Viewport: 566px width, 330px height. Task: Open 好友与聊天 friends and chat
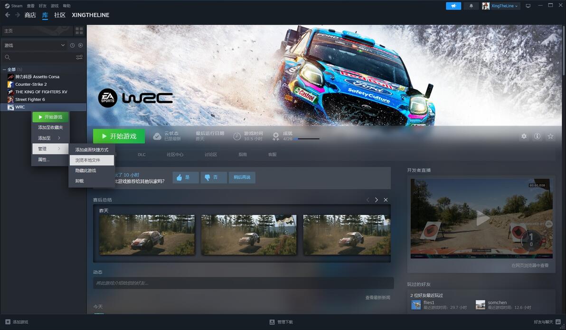coord(547,322)
